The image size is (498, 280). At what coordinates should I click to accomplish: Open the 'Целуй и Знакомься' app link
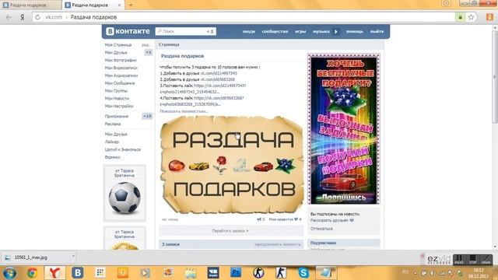click(123, 149)
